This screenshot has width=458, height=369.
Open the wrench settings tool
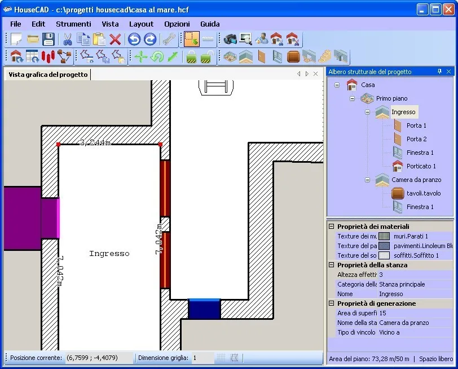click(x=168, y=39)
